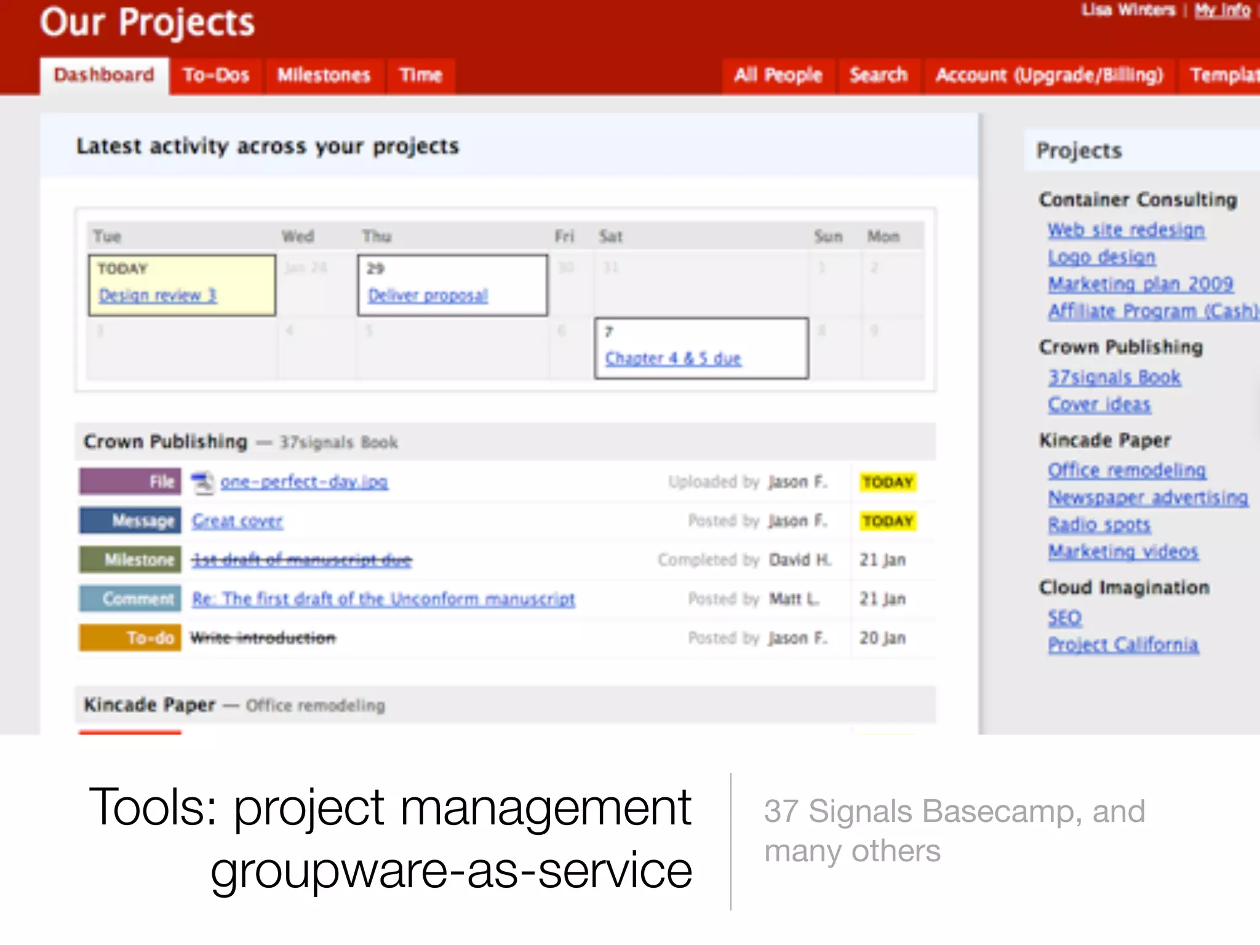Open the Time tab

click(x=421, y=76)
